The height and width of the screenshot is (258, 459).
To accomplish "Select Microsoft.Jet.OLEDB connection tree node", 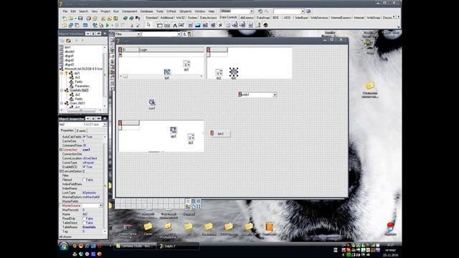I will tap(83, 69).
